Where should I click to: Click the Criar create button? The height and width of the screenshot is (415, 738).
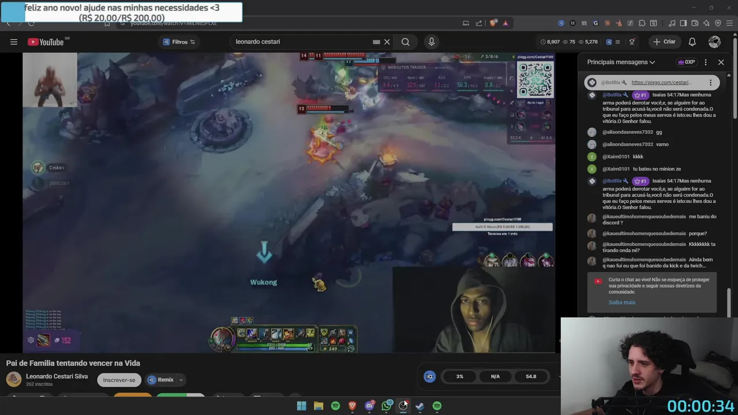pos(664,41)
